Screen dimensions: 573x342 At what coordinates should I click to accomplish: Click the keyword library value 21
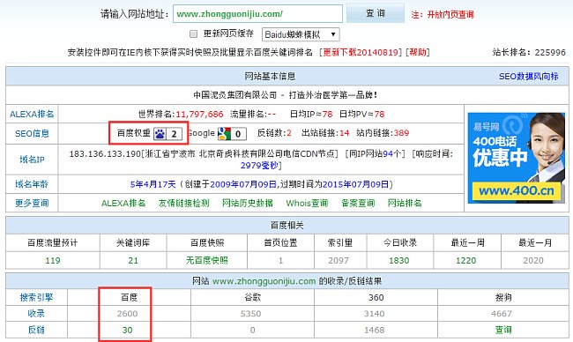click(x=133, y=261)
